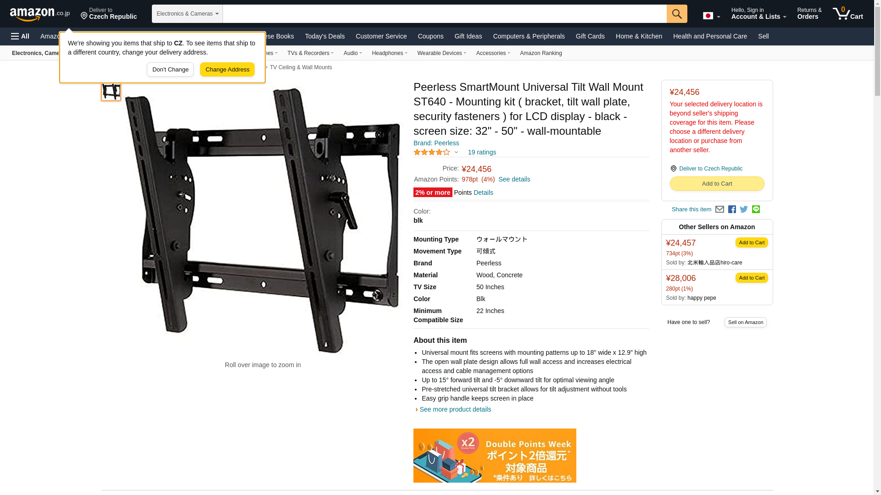Click the Don't Change button
This screenshot has height=495, width=881.
point(170,70)
